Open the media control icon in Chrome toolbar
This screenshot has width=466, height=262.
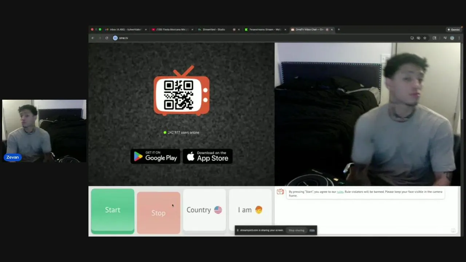(445, 38)
